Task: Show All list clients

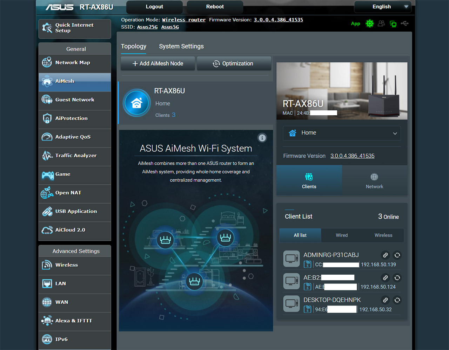Action: tap(300, 235)
